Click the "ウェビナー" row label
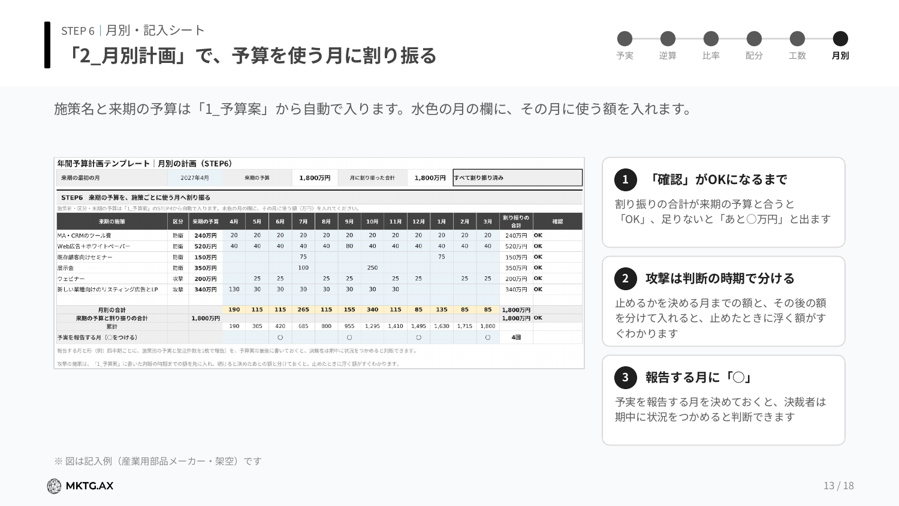 71,279
